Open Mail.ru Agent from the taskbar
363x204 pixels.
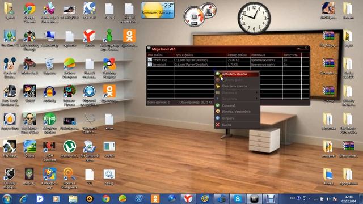(205, 199)
